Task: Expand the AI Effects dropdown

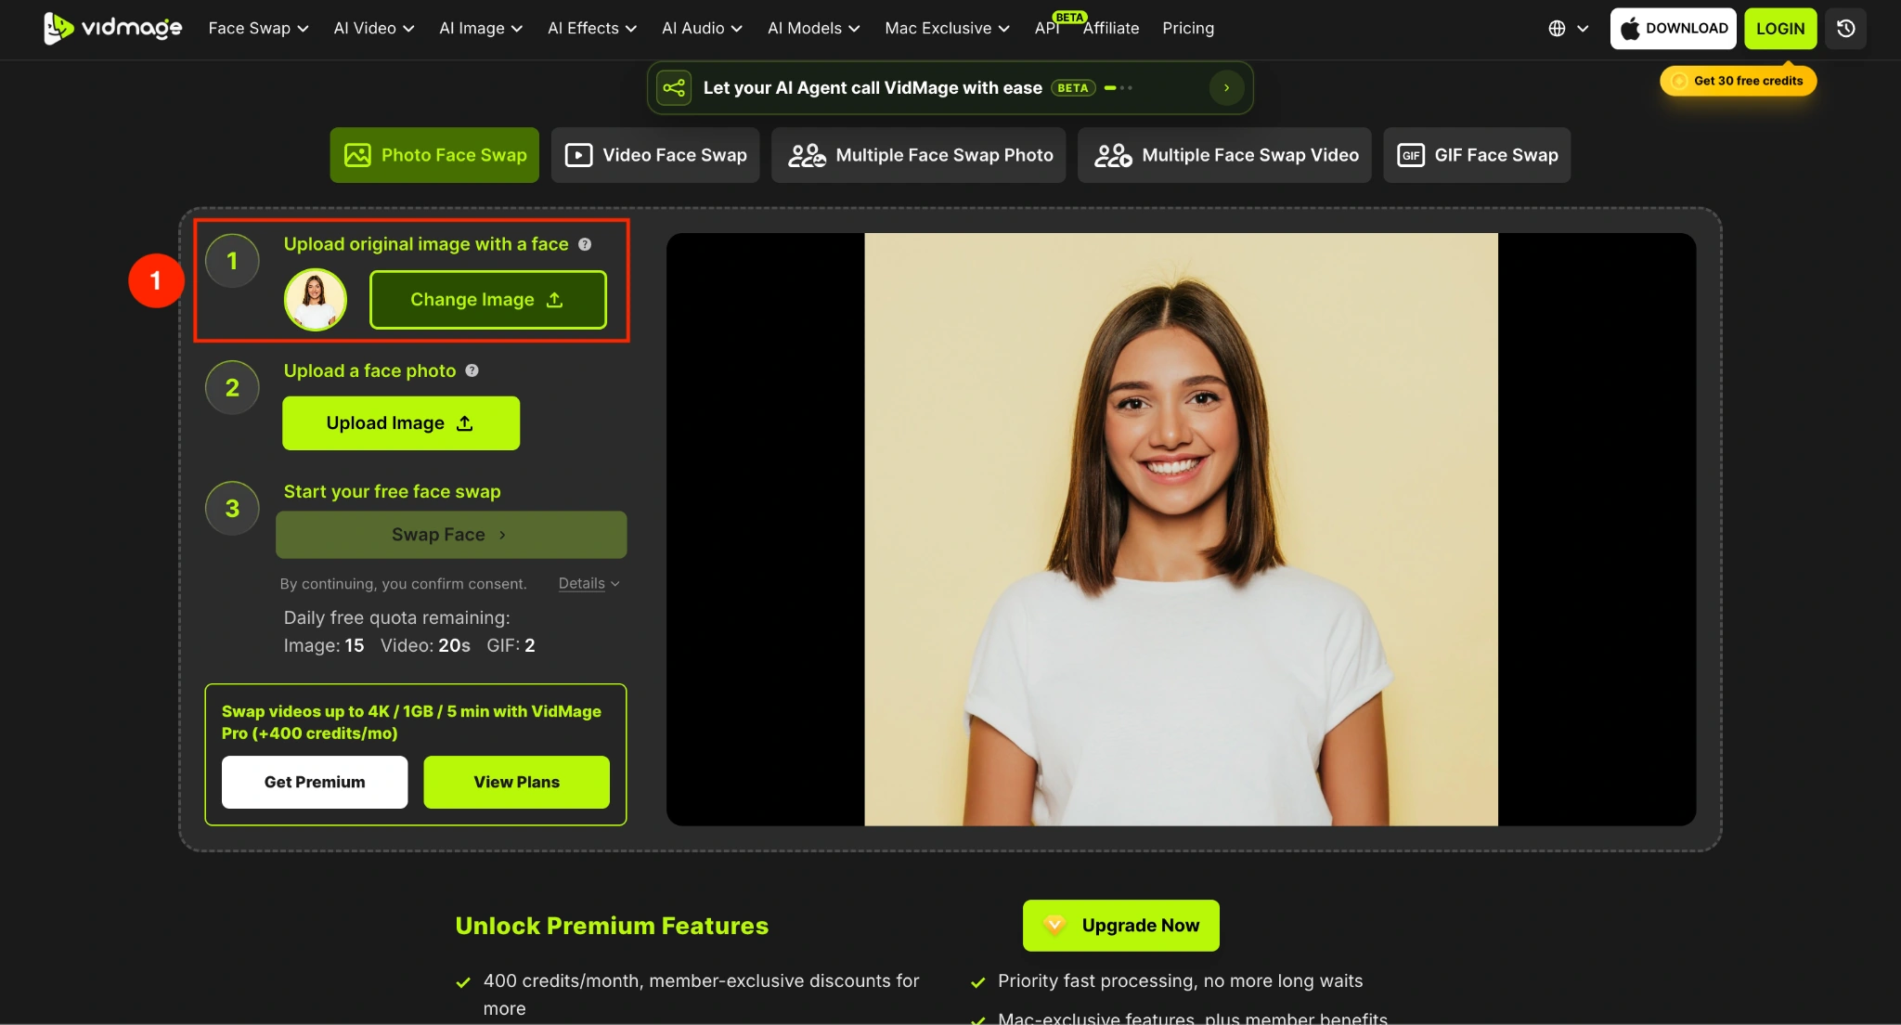Action: (592, 28)
